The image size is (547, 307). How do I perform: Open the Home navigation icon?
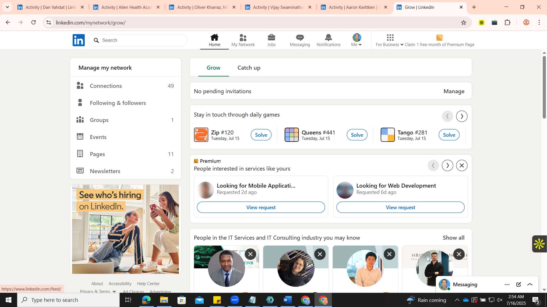point(214,40)
